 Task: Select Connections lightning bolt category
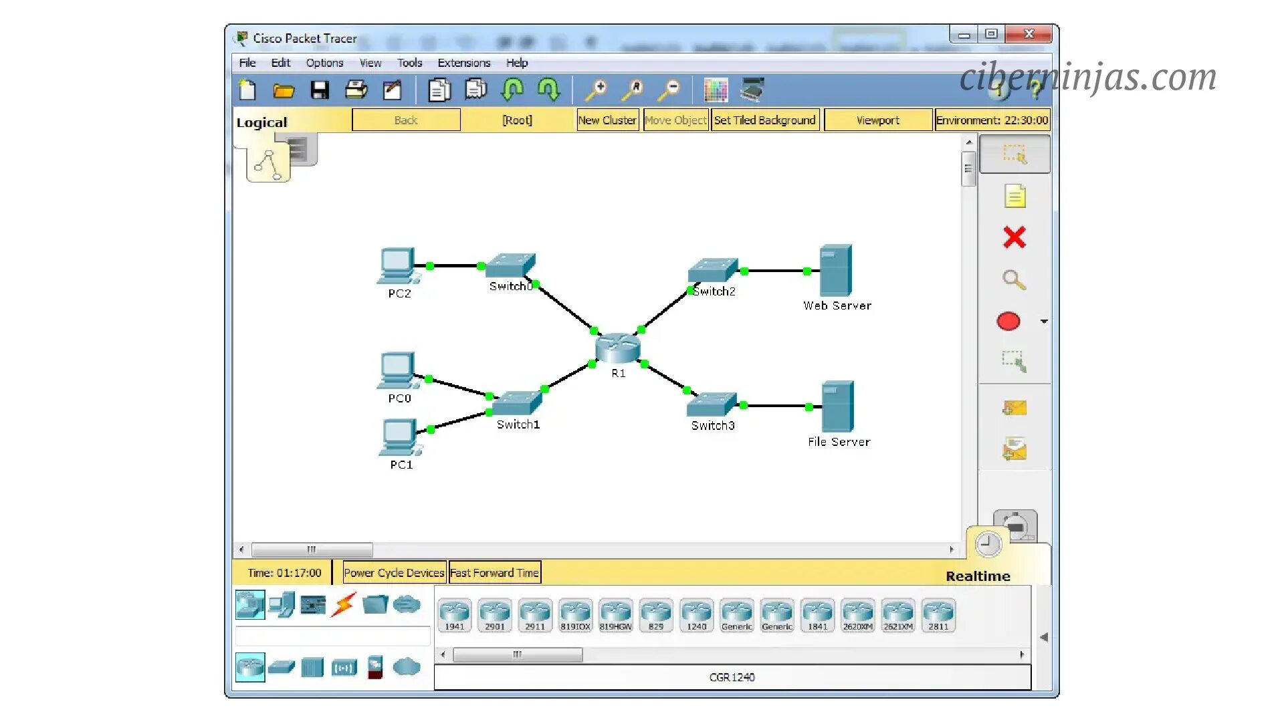click(x=343, y=605)
